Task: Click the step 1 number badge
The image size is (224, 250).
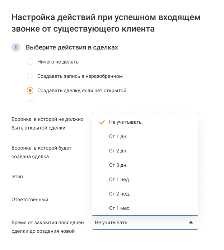Action: 16,47
